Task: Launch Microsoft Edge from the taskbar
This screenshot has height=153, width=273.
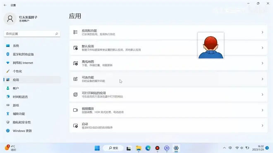Action: [x=148, y=148]
